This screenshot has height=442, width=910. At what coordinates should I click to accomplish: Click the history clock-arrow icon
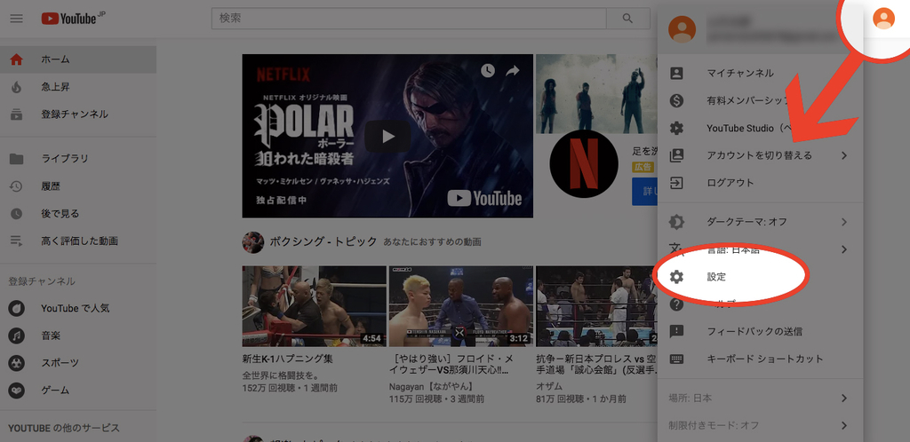click(x=16, y=186)
